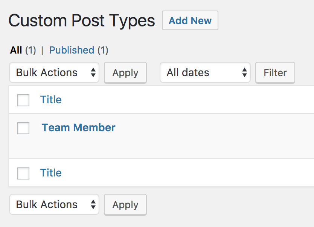Image resolution: width=314 pixels, height=227 pixels.
Task: Click the Custom Post Types page heading
Action: click(x=81, y=21)
